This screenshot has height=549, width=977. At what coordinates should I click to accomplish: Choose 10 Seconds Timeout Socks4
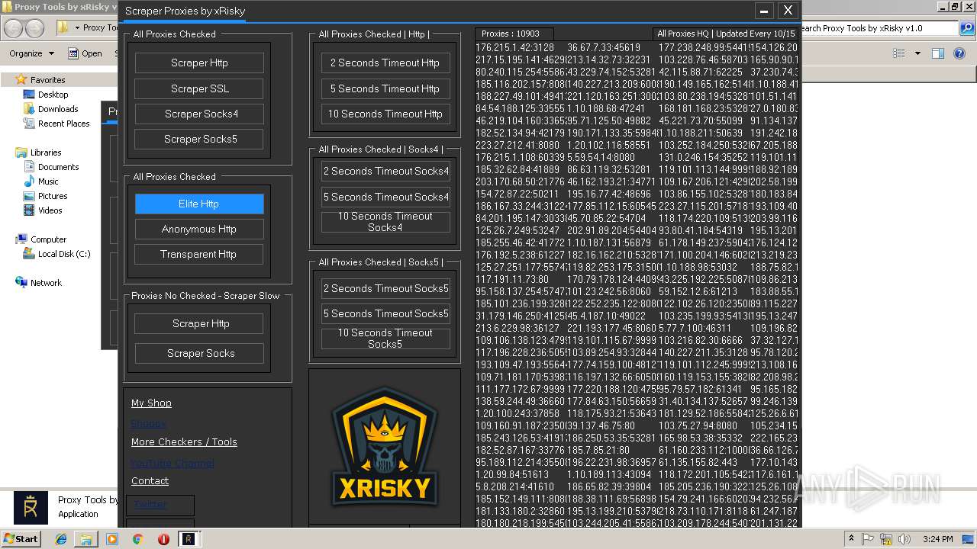385,222
